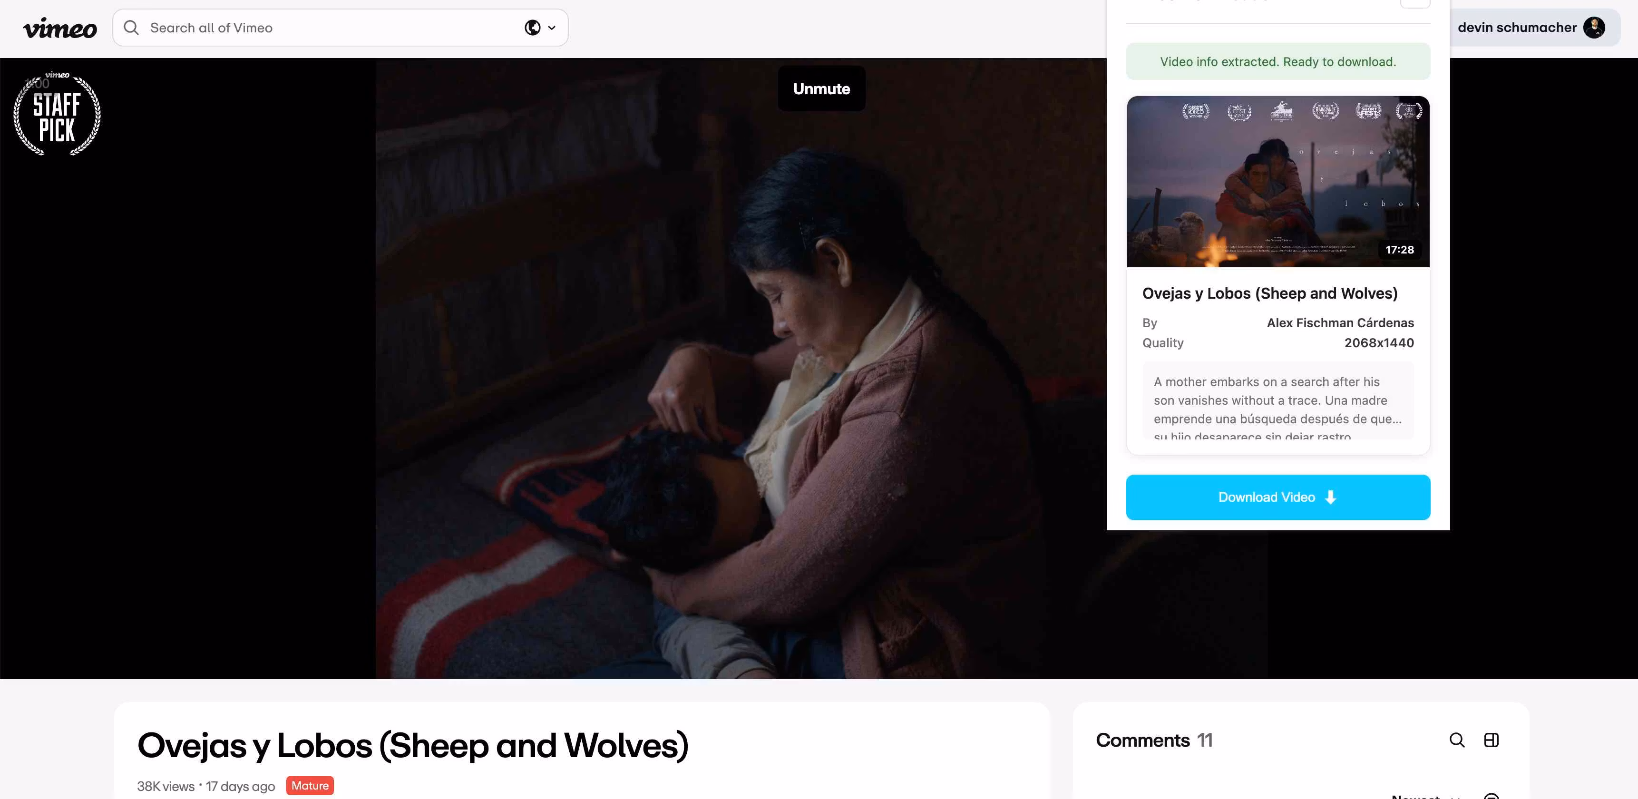Click the search magnifier in search bar
Screen dimensions: 1638x799
tap(131, 27)
